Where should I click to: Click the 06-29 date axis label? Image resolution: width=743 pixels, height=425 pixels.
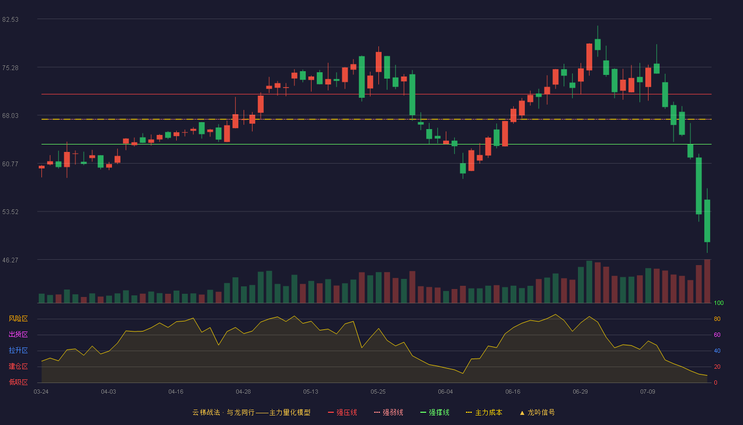pyautogui.click(x=580, y=392)
